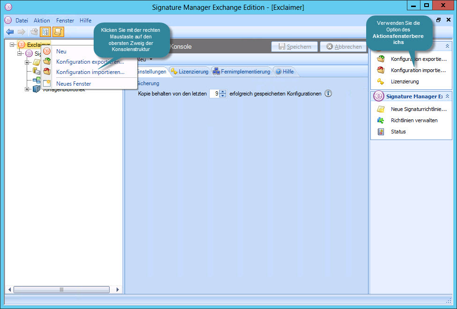The height and width of the screenshot is (309, 457).
Task: Collapse the Exclaimer root tree node
Action: 12,44
